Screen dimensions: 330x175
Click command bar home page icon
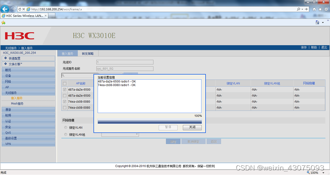(x=317, y=22)
